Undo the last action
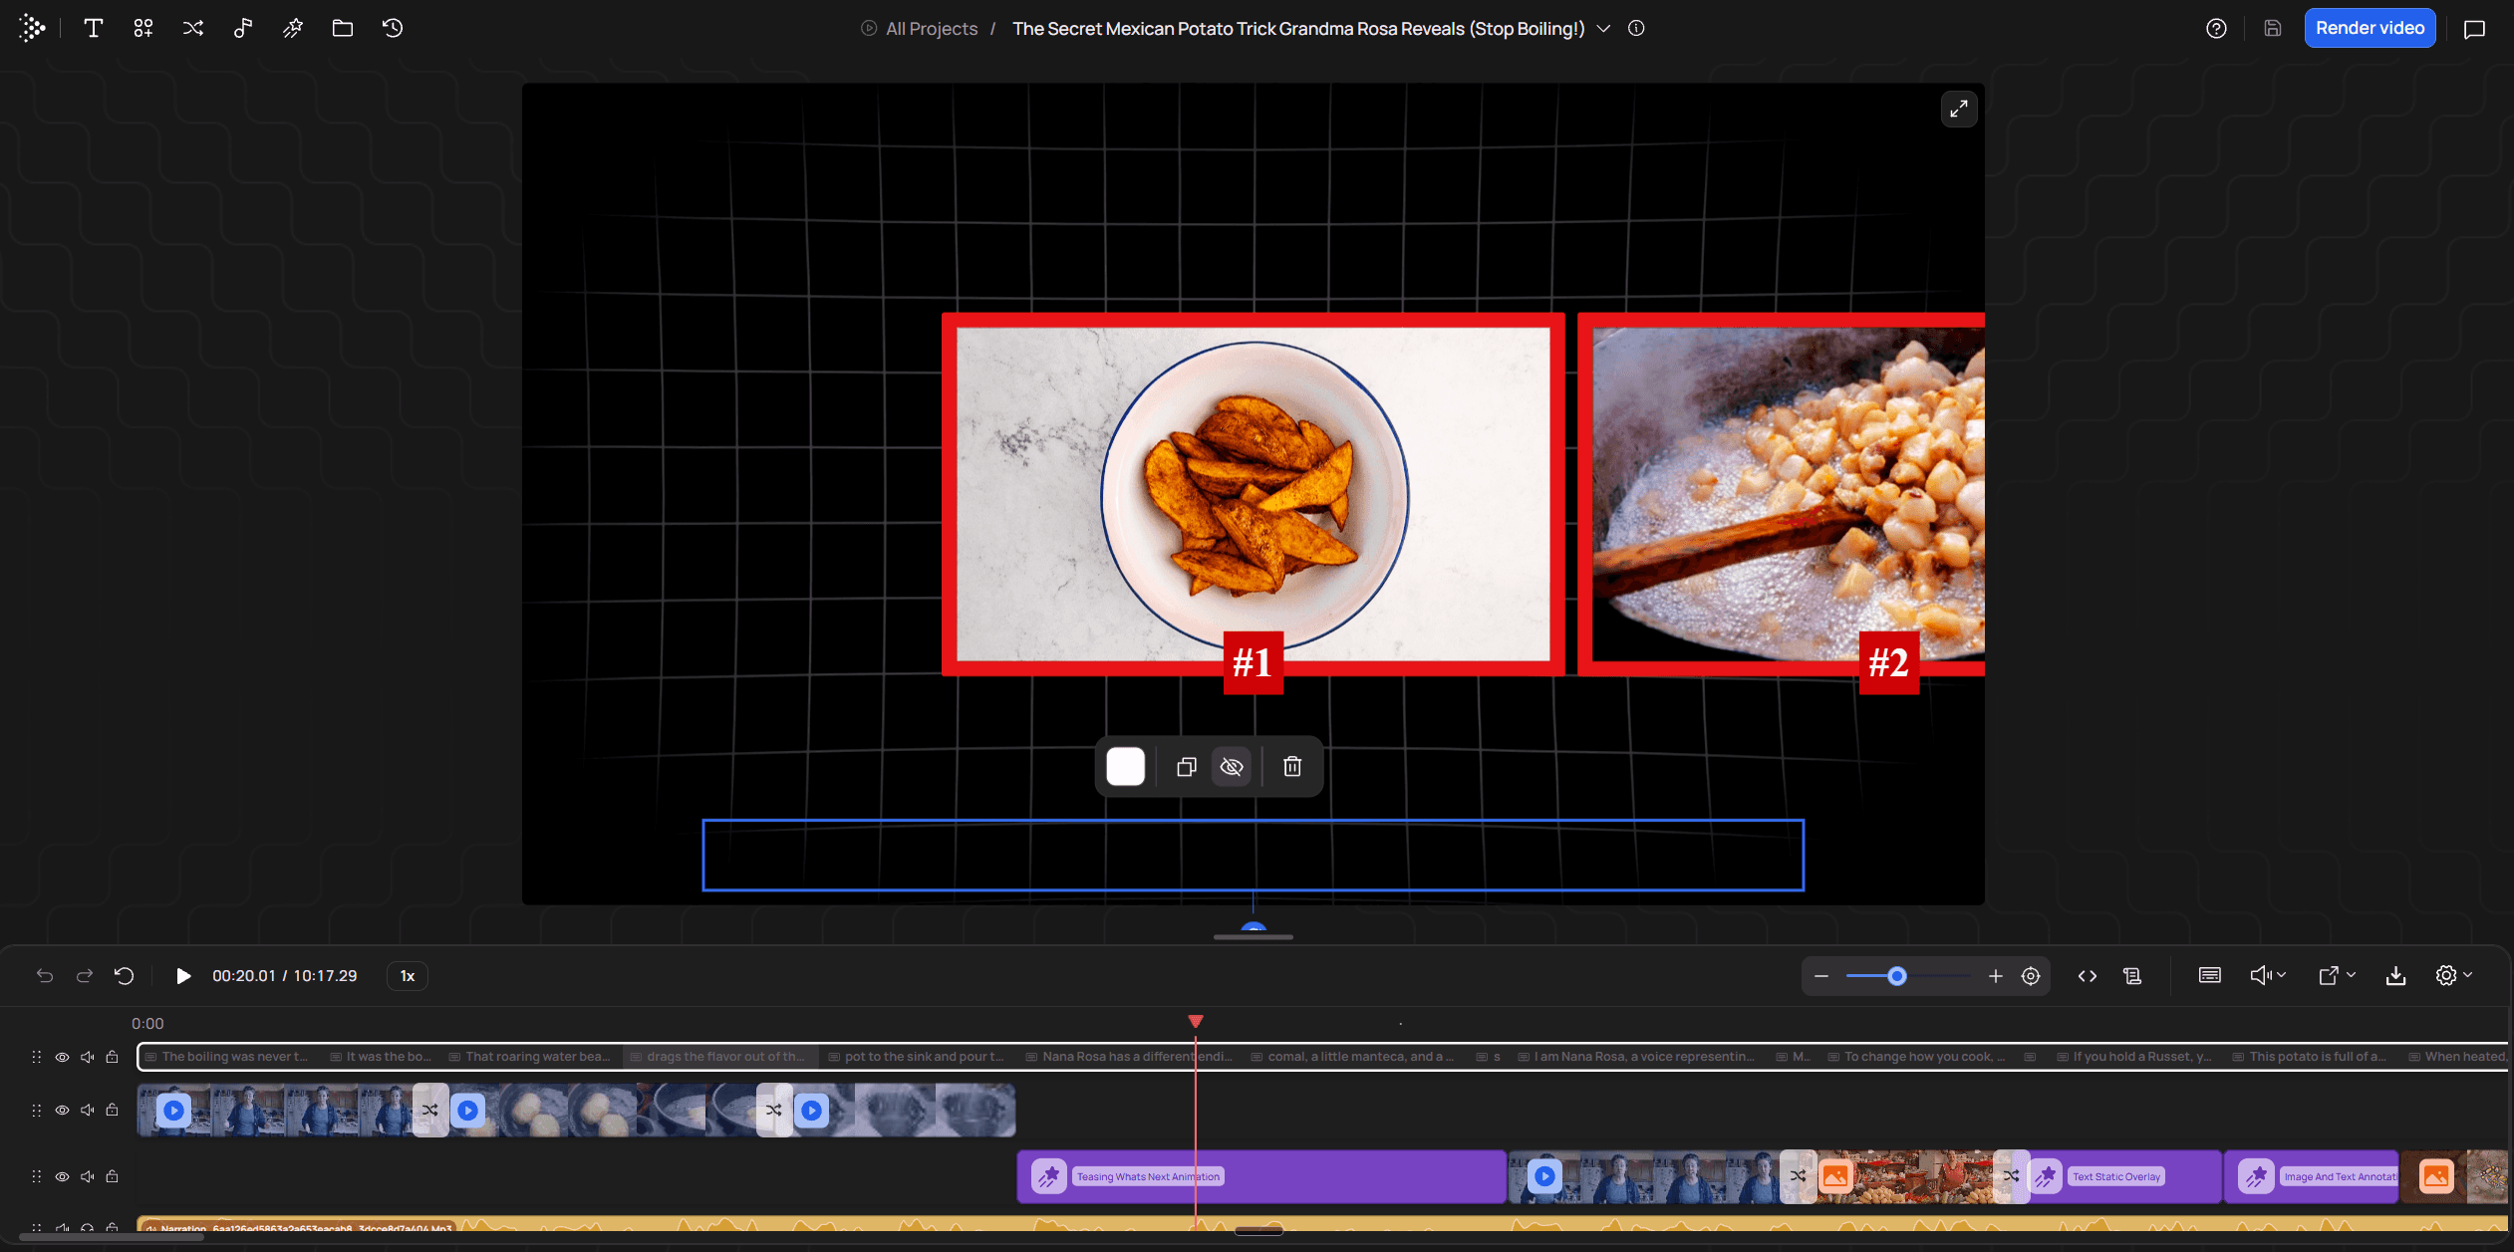 coord(45,976)
